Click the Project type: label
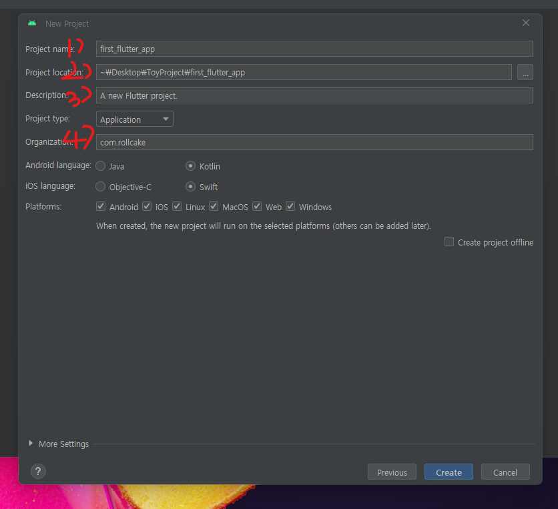The image size is (558, 509). (47, 119)
